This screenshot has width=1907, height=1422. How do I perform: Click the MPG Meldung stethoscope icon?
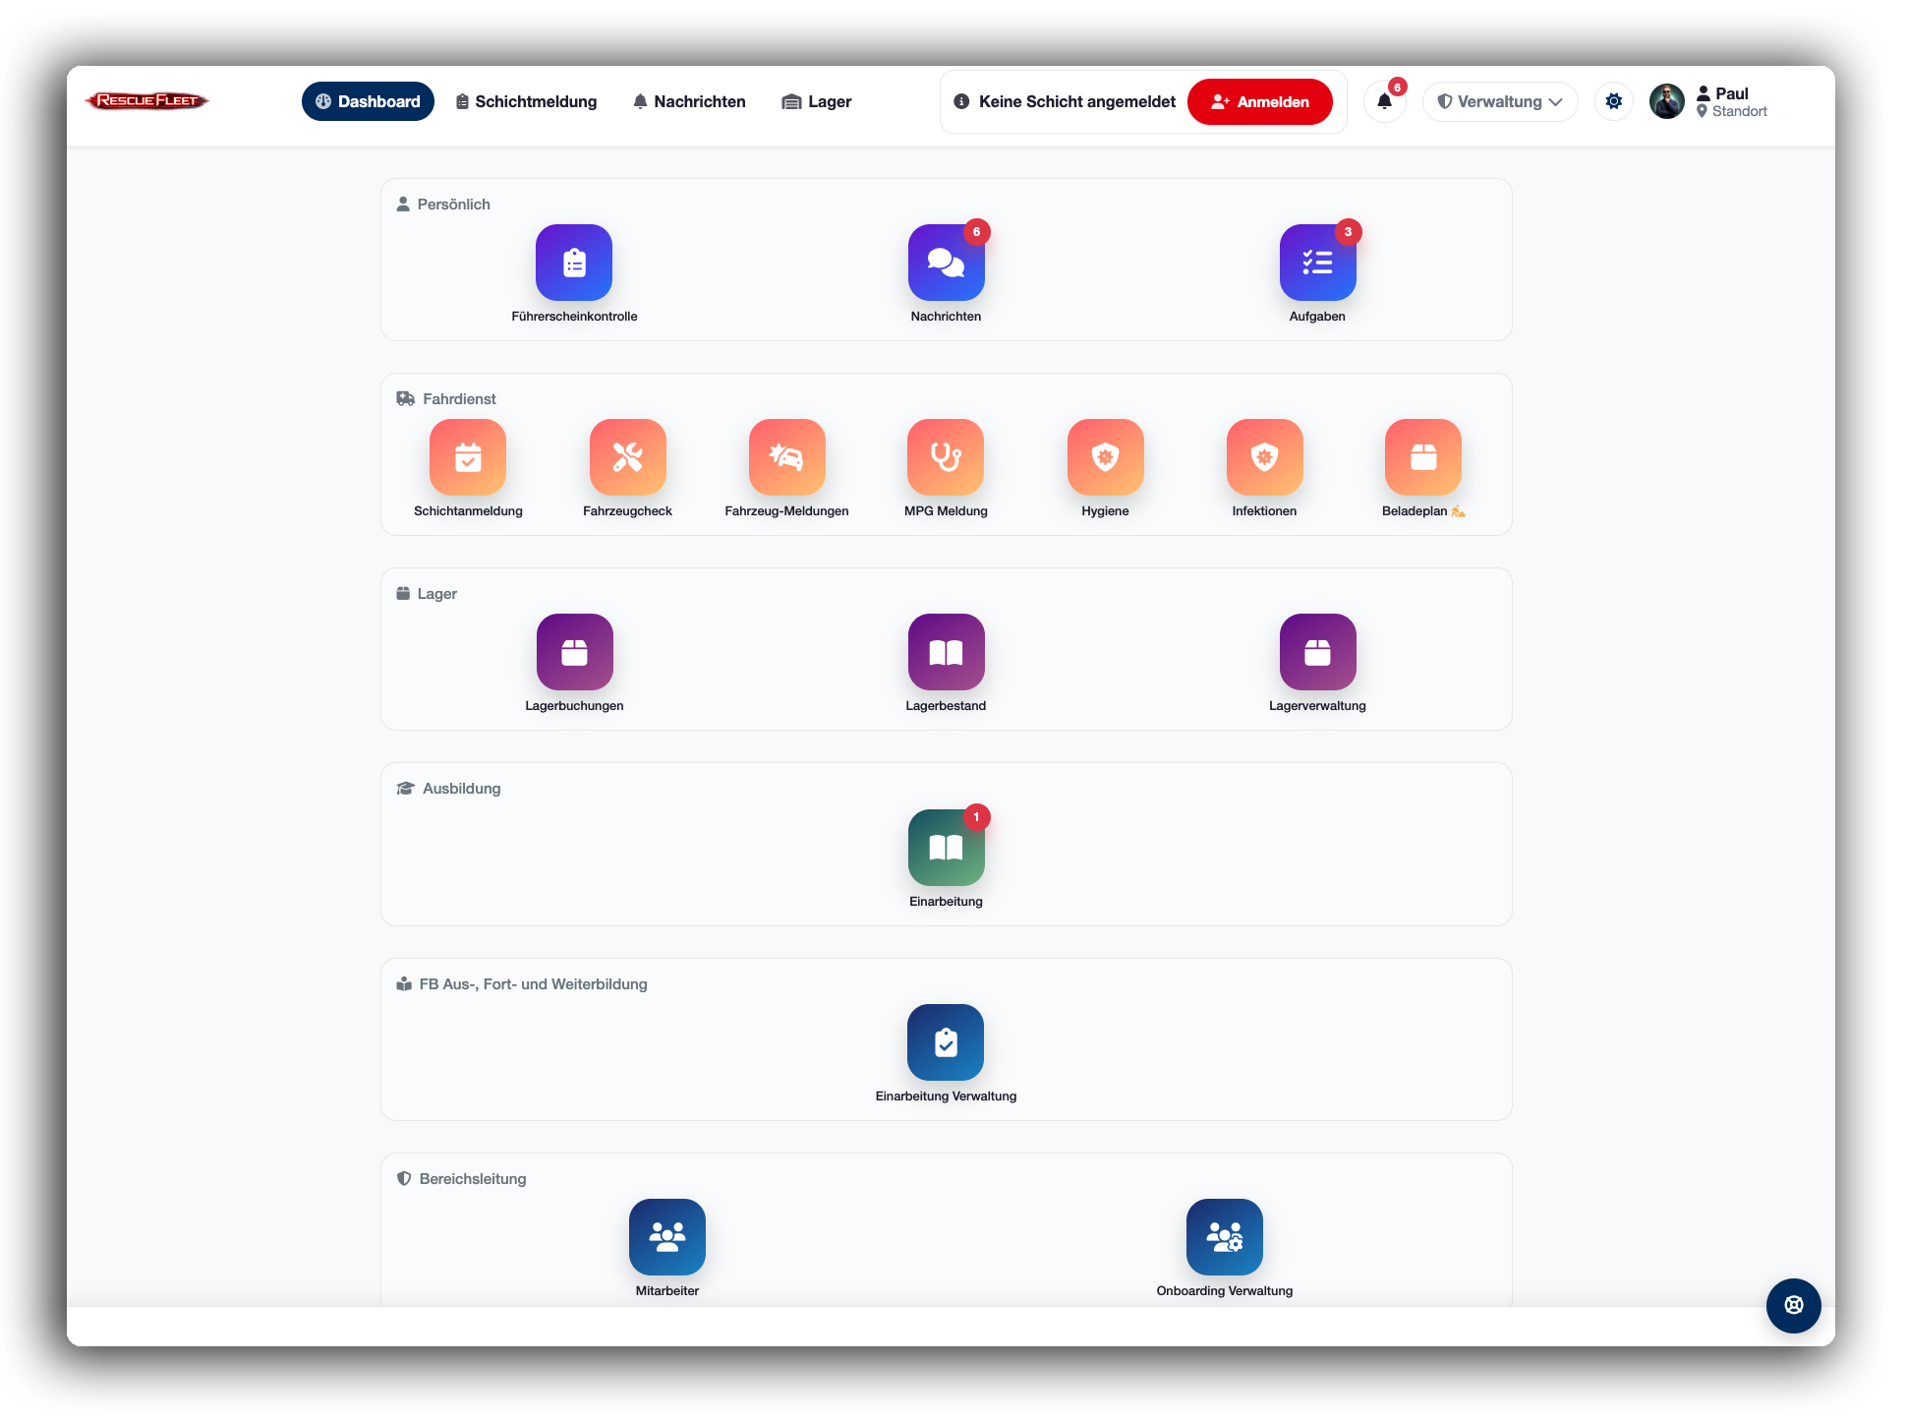[946, 457]
